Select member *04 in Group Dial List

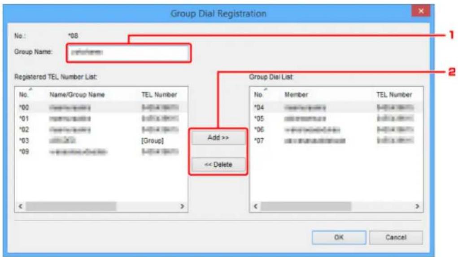[x=336, y=108]
